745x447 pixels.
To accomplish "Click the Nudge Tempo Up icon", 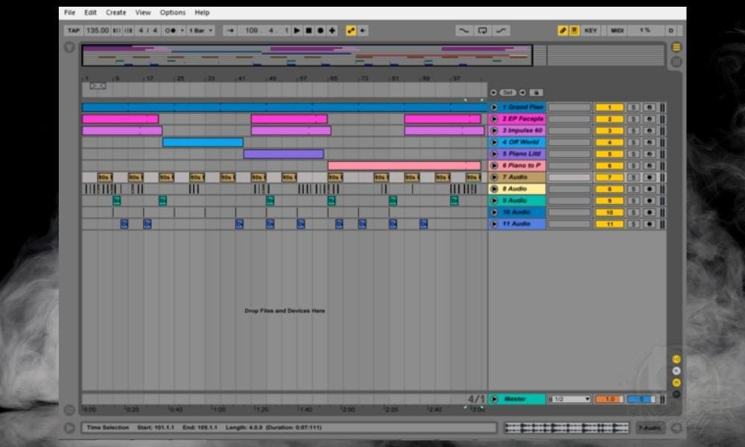I will [x=128, y=31].
